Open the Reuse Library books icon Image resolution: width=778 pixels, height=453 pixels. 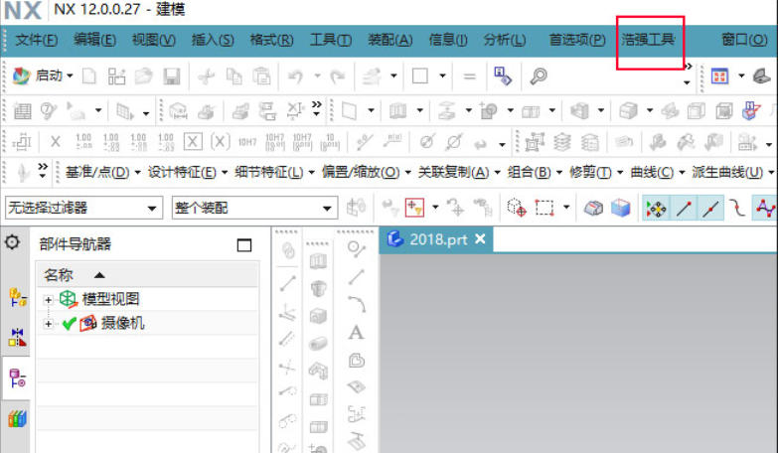[x=17, y=419]
